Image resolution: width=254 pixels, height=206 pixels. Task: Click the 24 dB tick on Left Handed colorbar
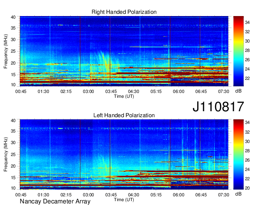click(x=247, y=169)
